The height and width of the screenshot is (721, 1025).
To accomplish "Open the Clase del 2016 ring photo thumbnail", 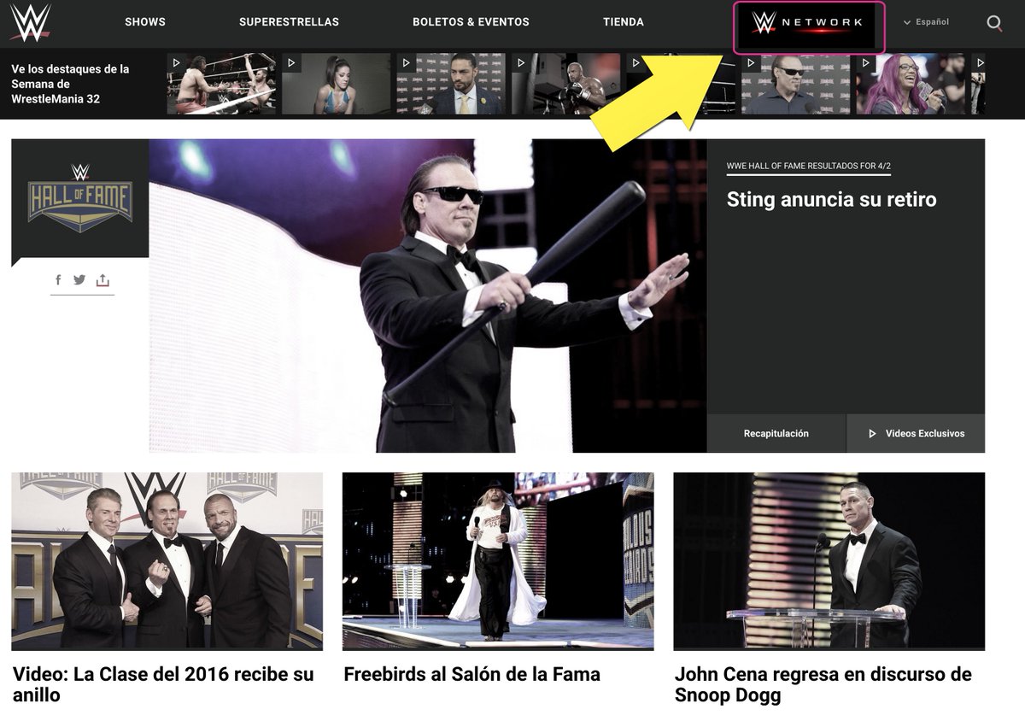I will point(167,561).
